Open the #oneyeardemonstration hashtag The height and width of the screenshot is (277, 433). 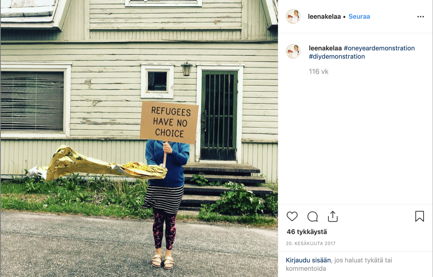point(379,48)
